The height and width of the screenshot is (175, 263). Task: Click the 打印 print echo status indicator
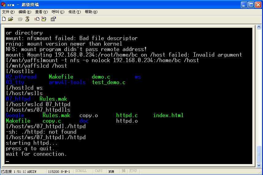pyautogui.click(x=133, y=171)
